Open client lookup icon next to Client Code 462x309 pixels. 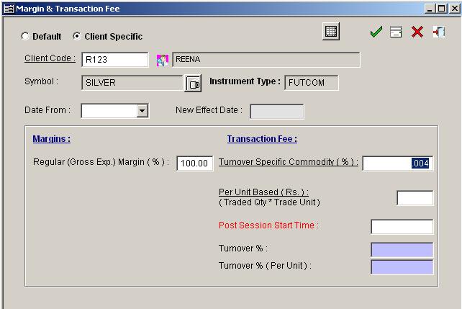(162, 60)
